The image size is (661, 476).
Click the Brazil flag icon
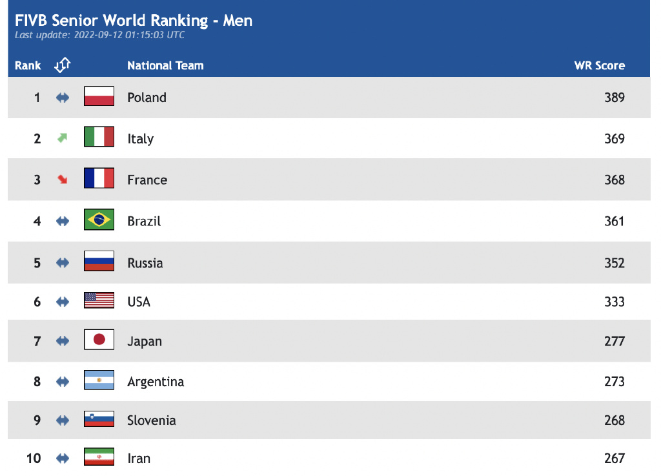[99, 220]
